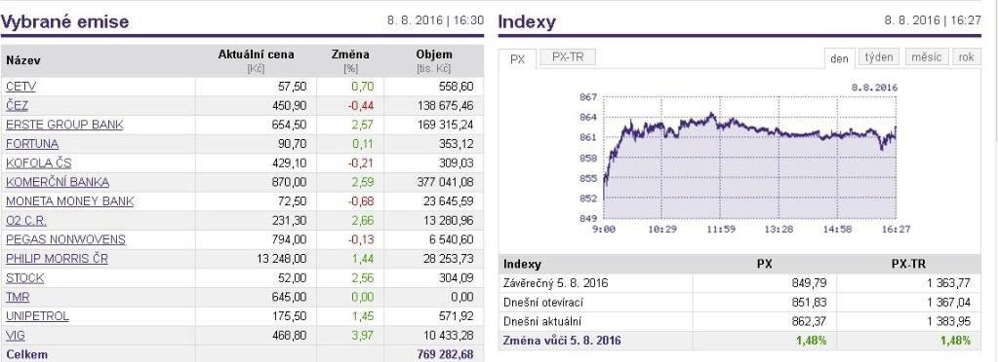The height and width of the screenshot is (362, 999).
Task: Open the ERSTE GROUP BANK link
Action: pos(64,125)
